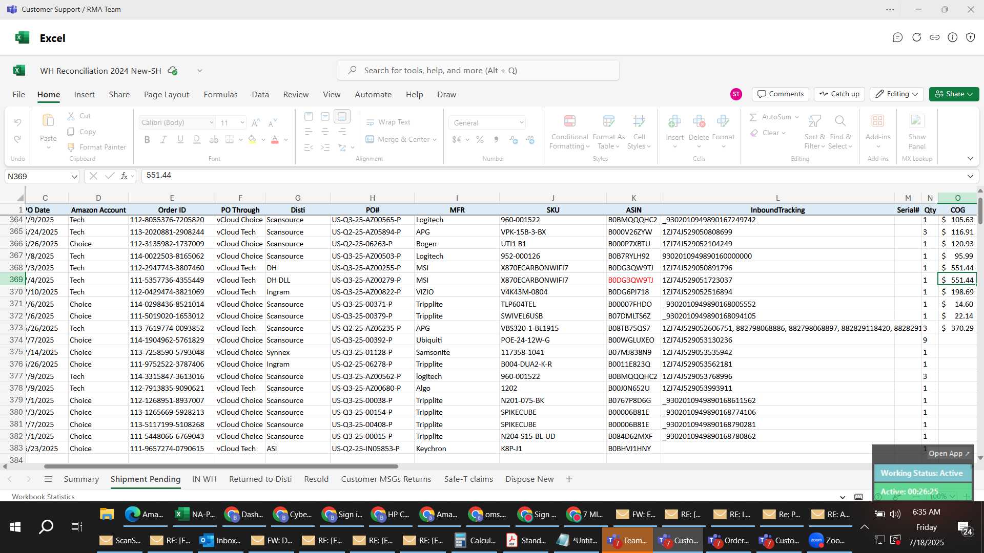Open the Editing mode dropdown

[897, 94]
